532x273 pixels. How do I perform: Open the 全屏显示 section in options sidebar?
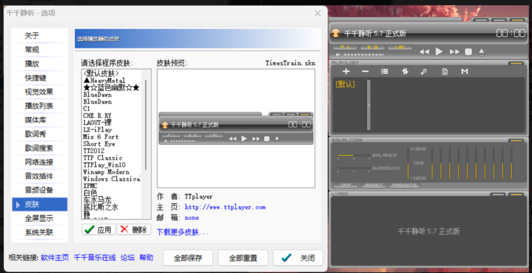40,218
